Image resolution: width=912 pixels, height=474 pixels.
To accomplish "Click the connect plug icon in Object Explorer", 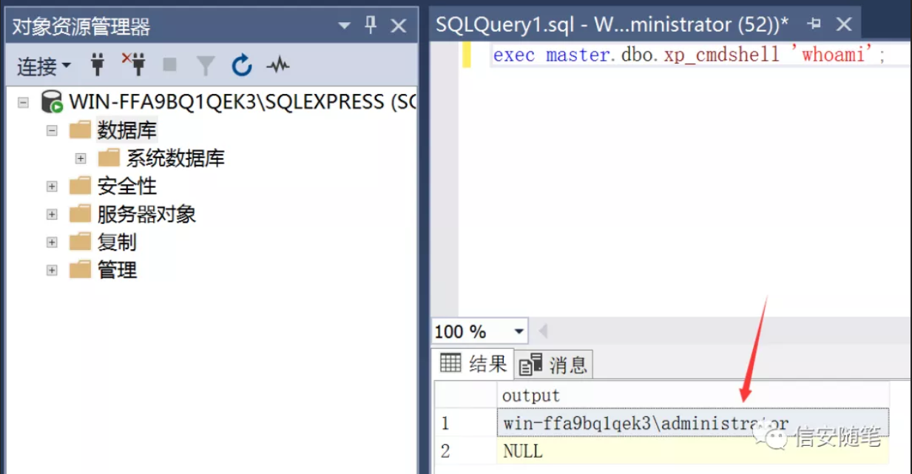I will [97, 65].
